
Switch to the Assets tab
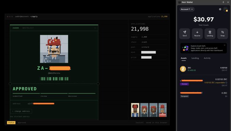point(183,58)
